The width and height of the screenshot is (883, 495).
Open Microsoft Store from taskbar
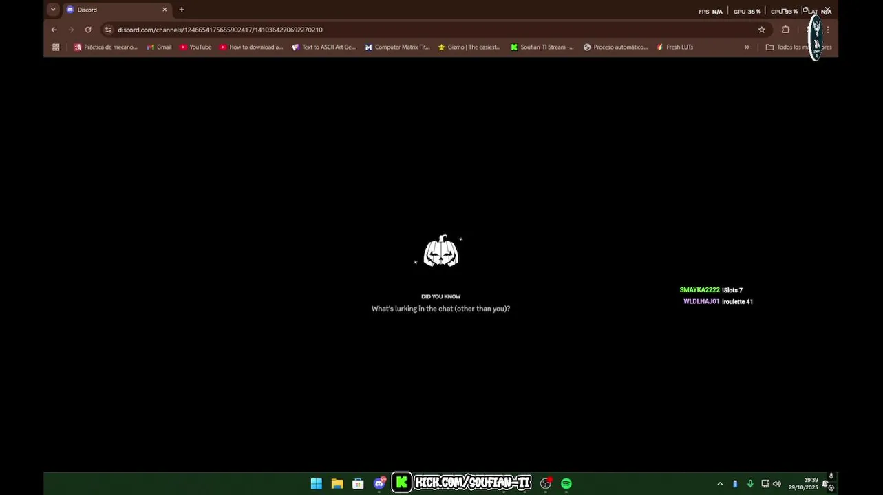(x=358, y=484)
